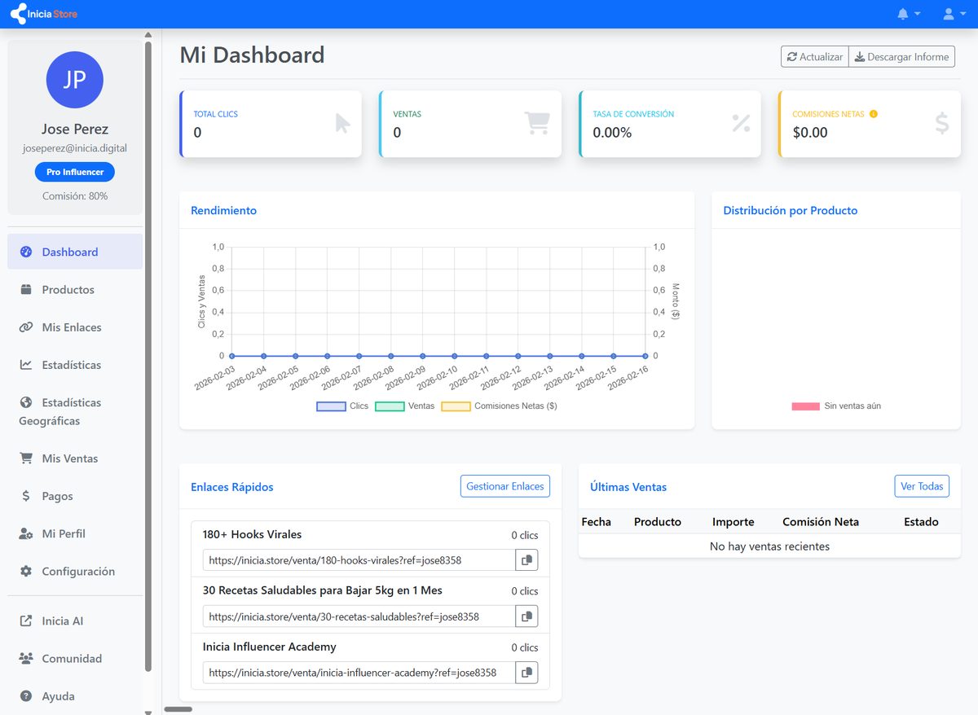This screenshot has width=978, height=715.
Task: Copy the 180+ Hooks Virales link
Action: pyautogui.click(x=526, y=559)
